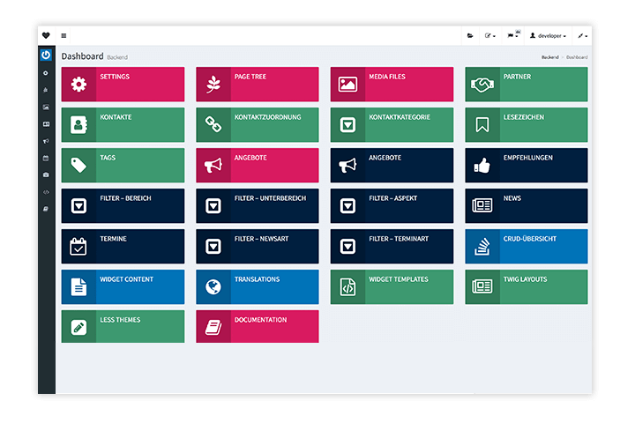
Task: Click the blue power icon in sidebar
Action: (46, 55)
